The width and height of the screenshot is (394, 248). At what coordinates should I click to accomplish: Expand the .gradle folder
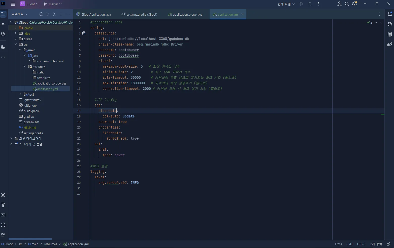(x=16, y=28)
